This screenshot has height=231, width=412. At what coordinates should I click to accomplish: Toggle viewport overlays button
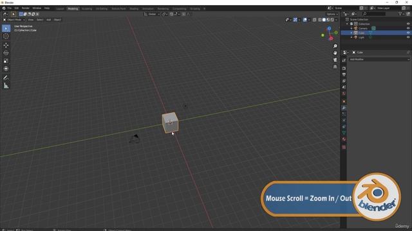tap(304, 20)
